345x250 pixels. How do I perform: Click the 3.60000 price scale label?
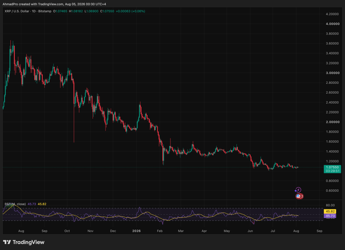click(332, 43)
